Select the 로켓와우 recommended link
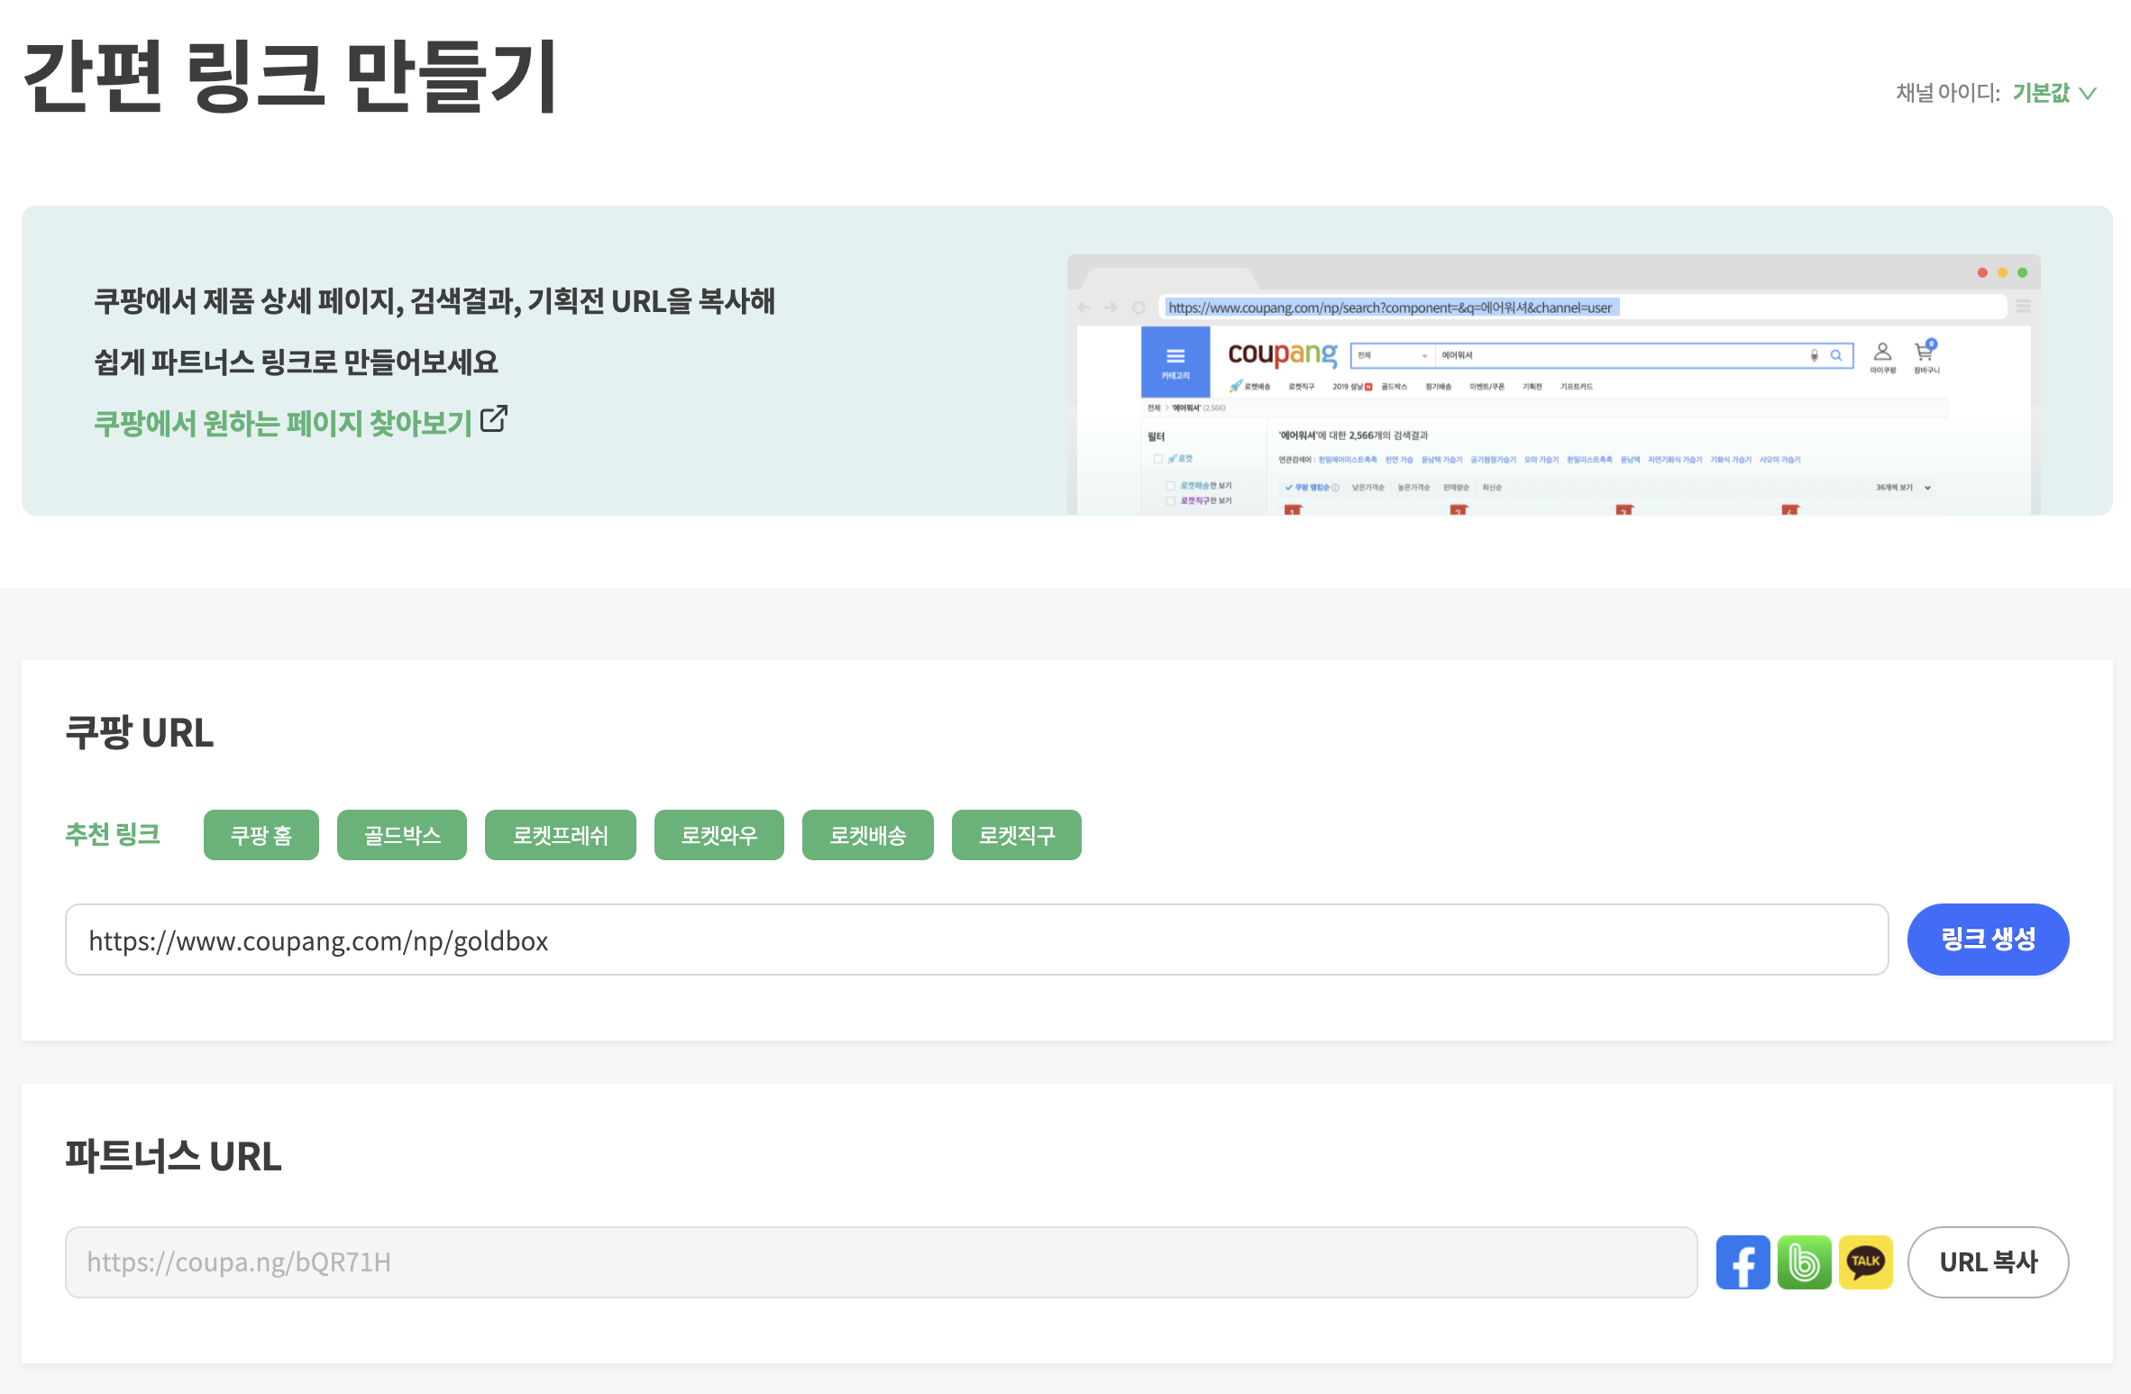The width and height of the screenshot is (2131, 1394). tap(718, 835)
